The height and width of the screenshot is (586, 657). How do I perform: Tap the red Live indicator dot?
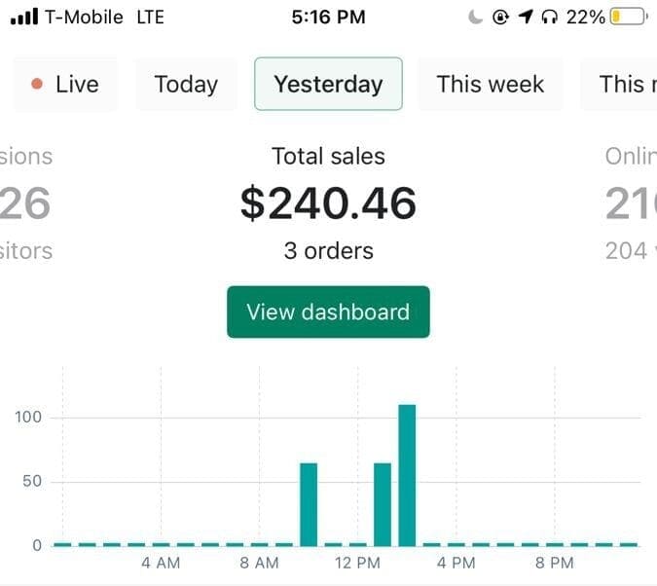37,84
